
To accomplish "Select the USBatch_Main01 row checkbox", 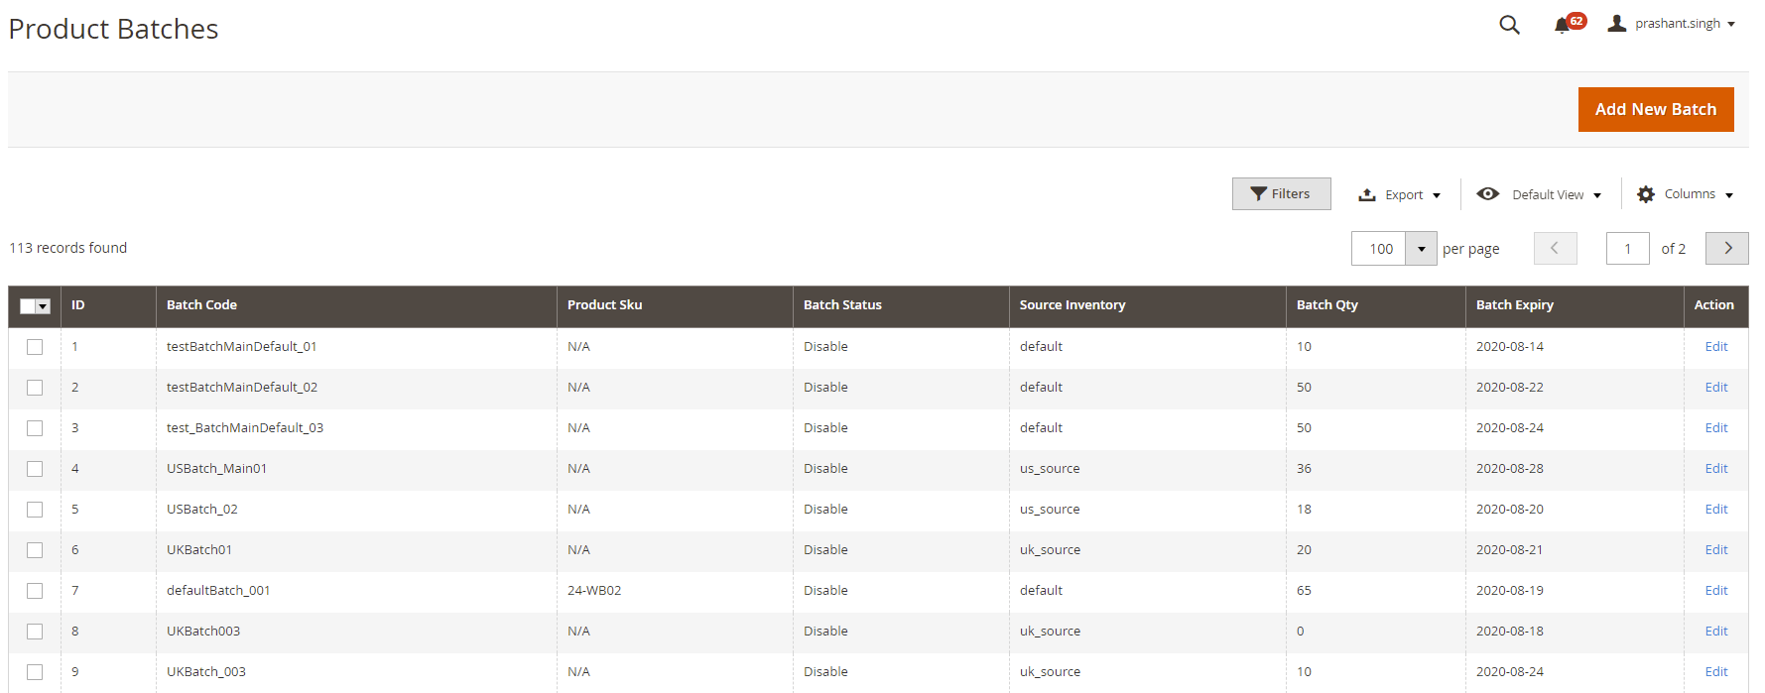I will 35,469.
